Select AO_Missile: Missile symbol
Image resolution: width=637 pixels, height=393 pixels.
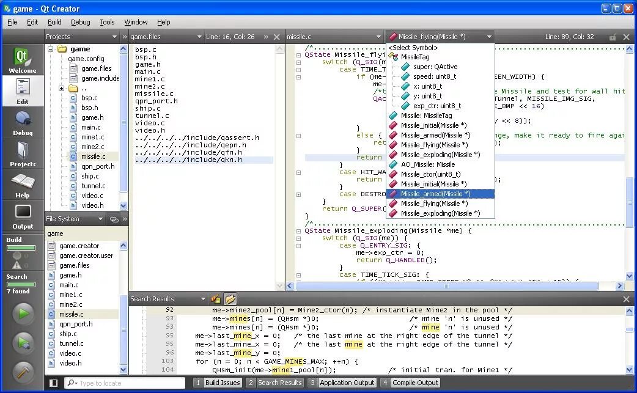(428, 164)
